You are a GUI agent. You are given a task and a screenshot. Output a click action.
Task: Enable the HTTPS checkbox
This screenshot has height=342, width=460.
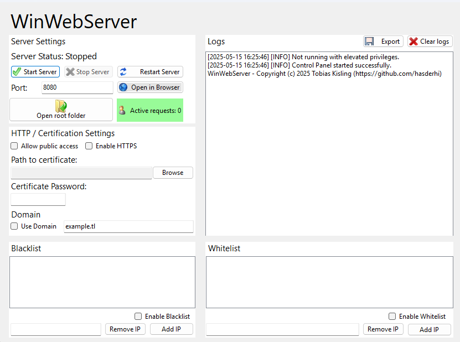tap(89, 146)
